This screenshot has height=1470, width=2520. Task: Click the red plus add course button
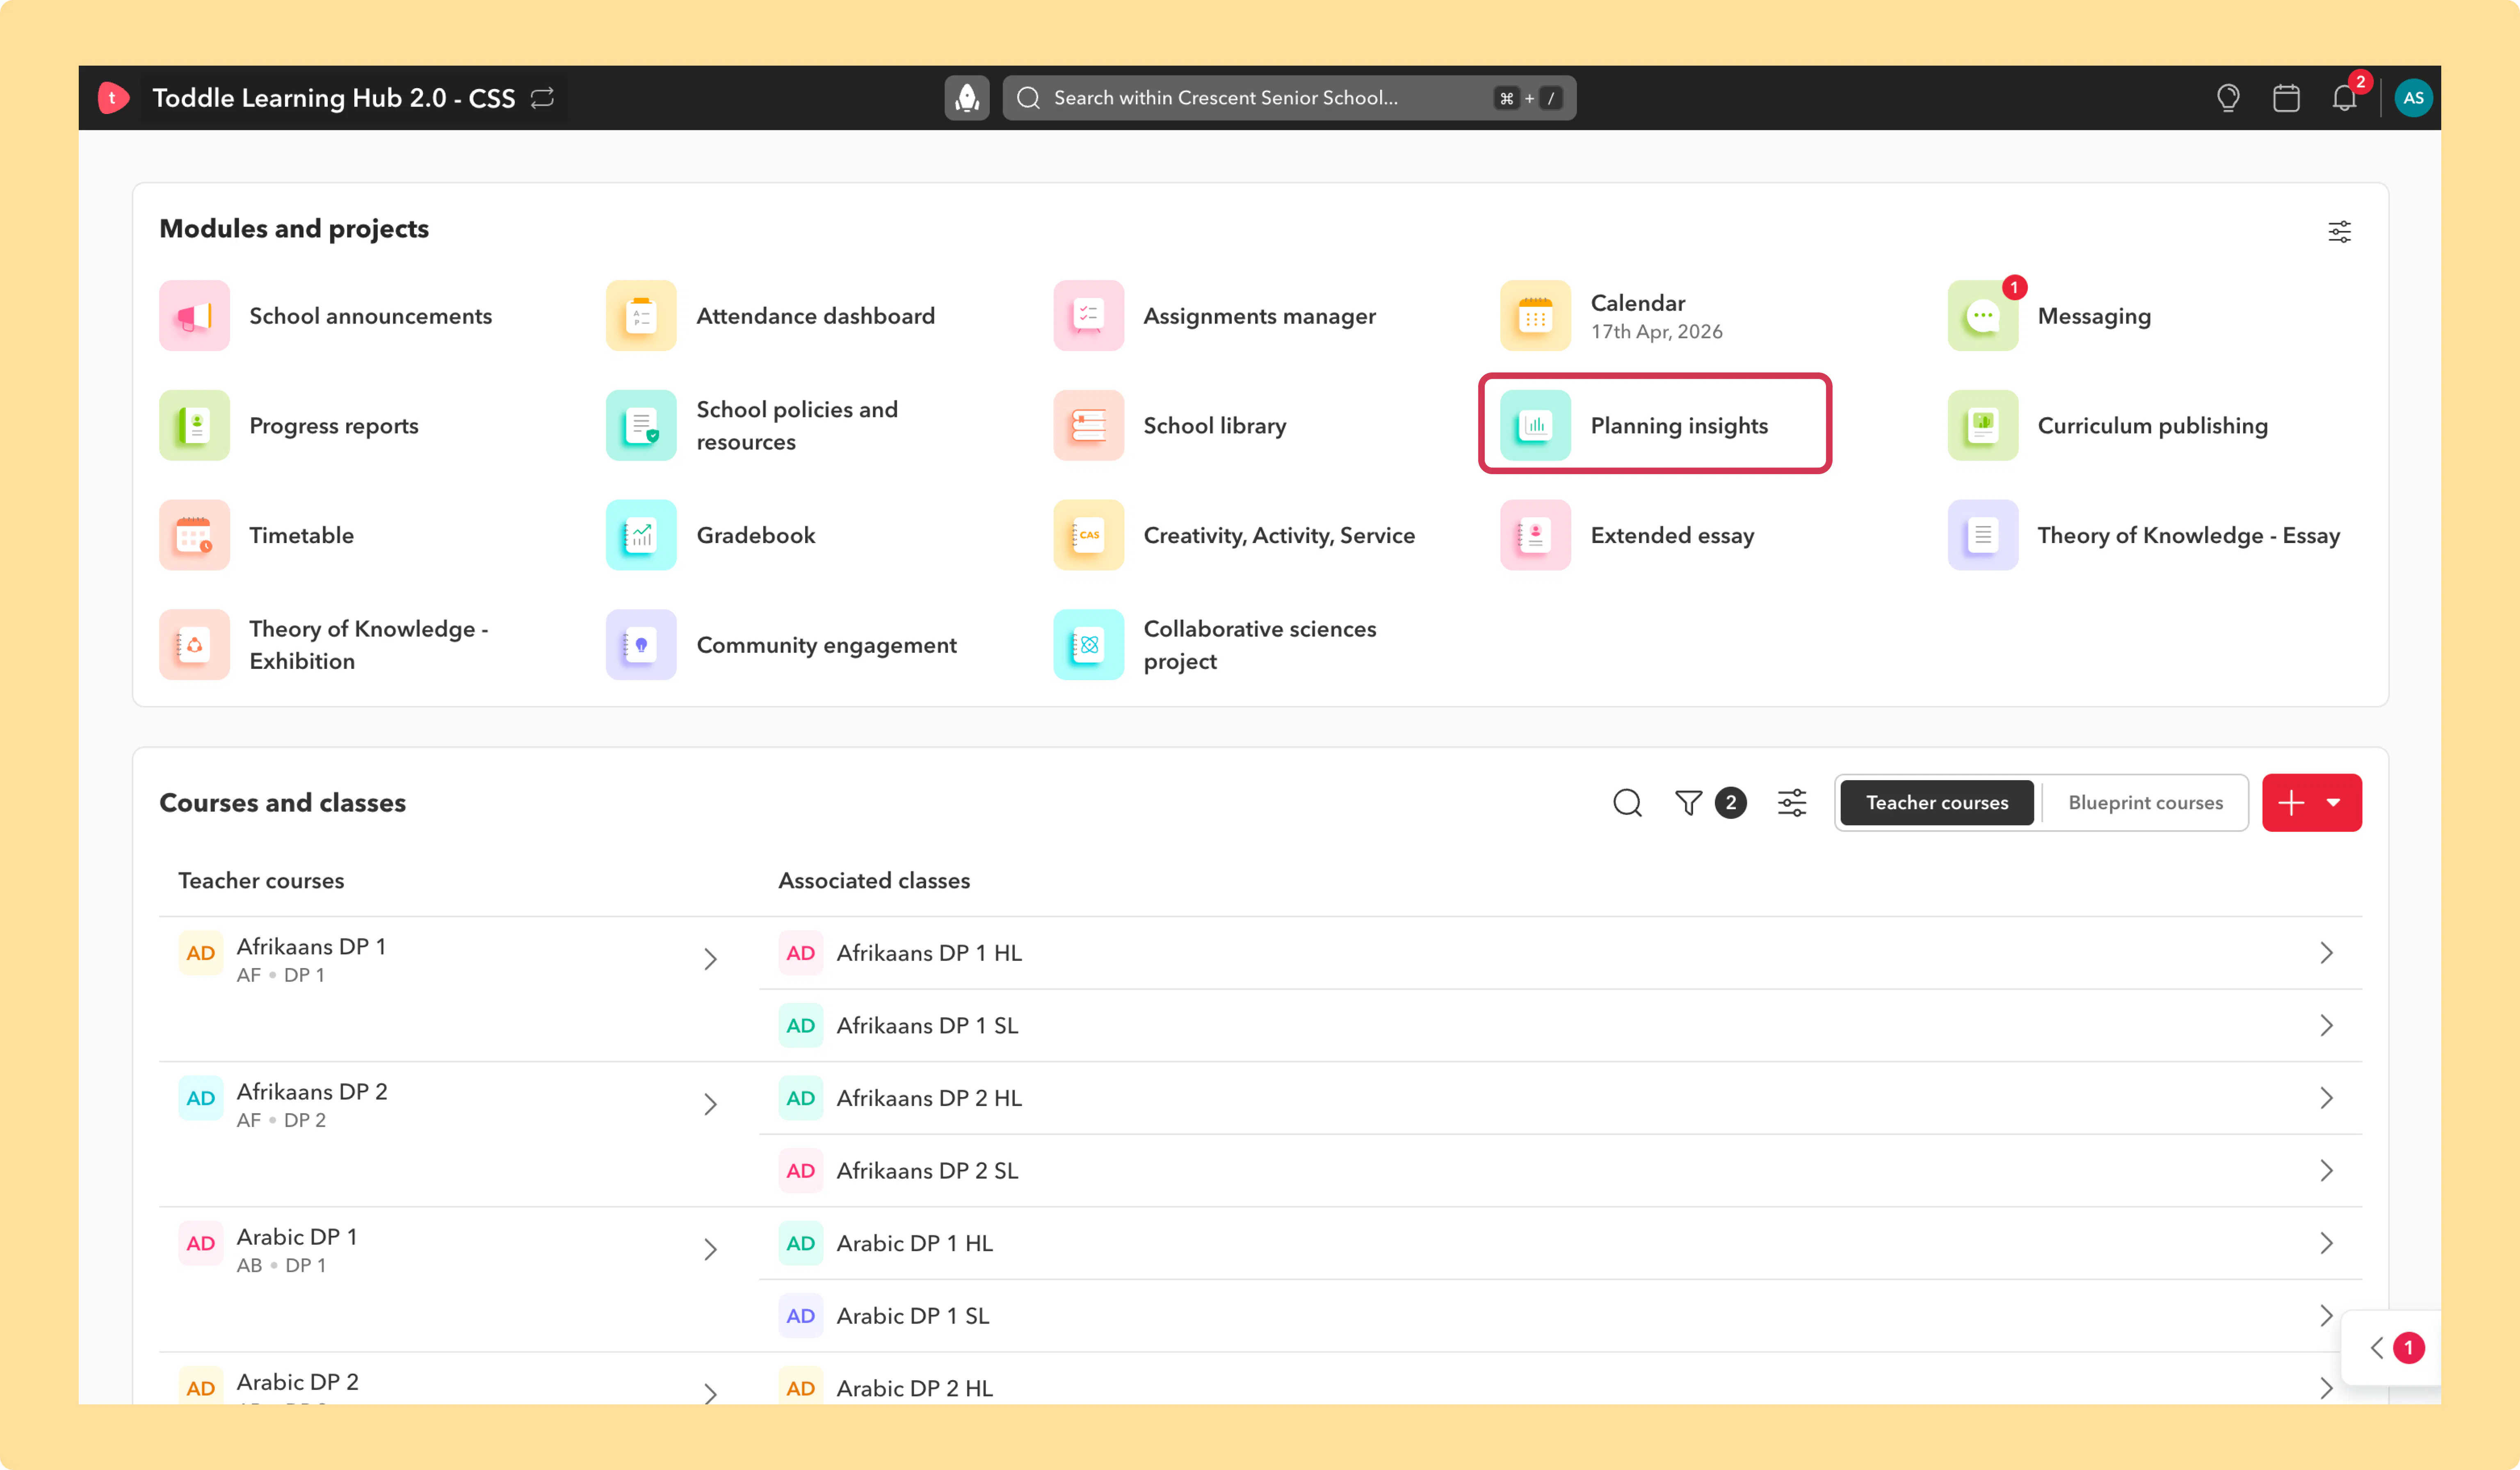point(2291,803)
